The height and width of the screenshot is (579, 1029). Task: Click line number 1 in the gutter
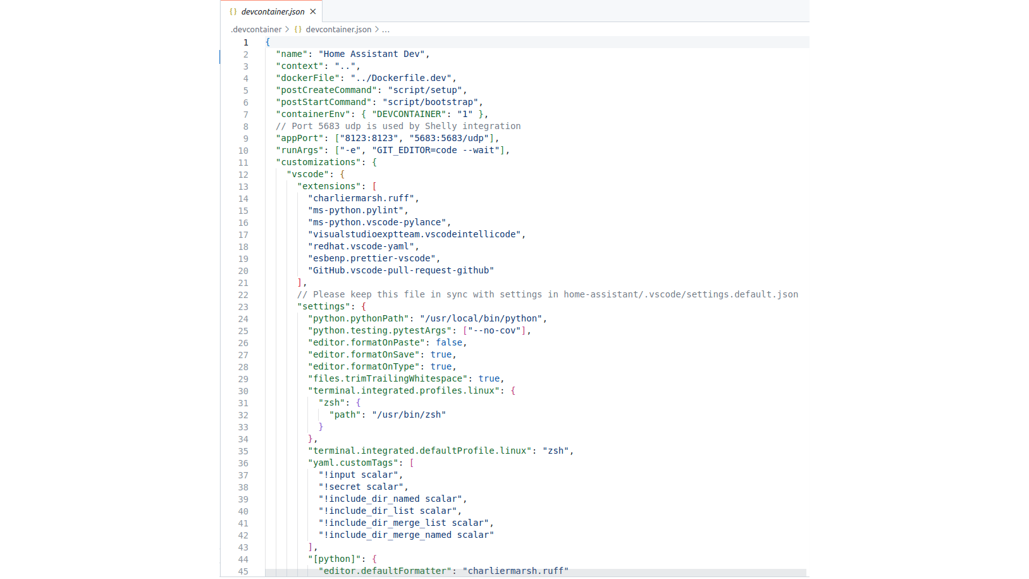coord(246,42)
